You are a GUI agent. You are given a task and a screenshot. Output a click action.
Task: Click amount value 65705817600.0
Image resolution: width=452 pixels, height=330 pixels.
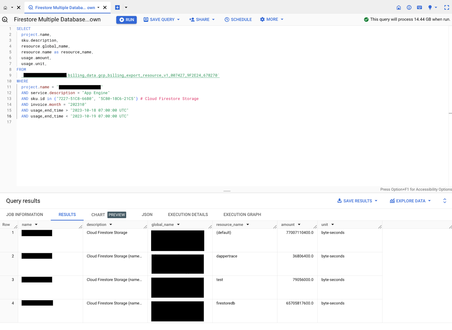tap(300, 303)
